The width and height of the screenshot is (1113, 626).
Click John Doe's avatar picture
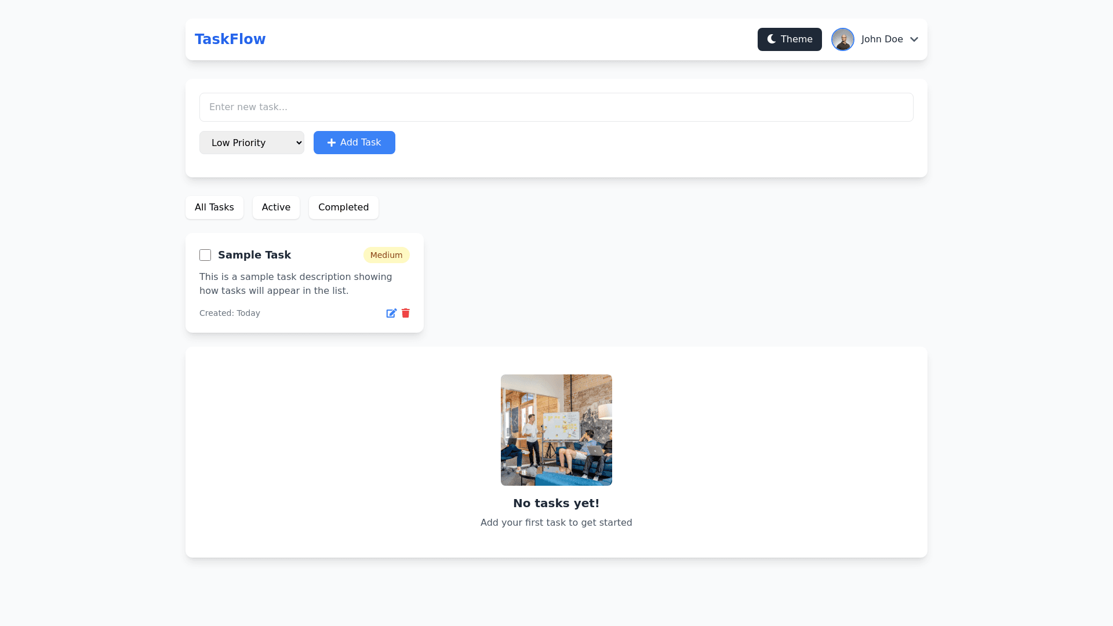[x=842, y=39]
